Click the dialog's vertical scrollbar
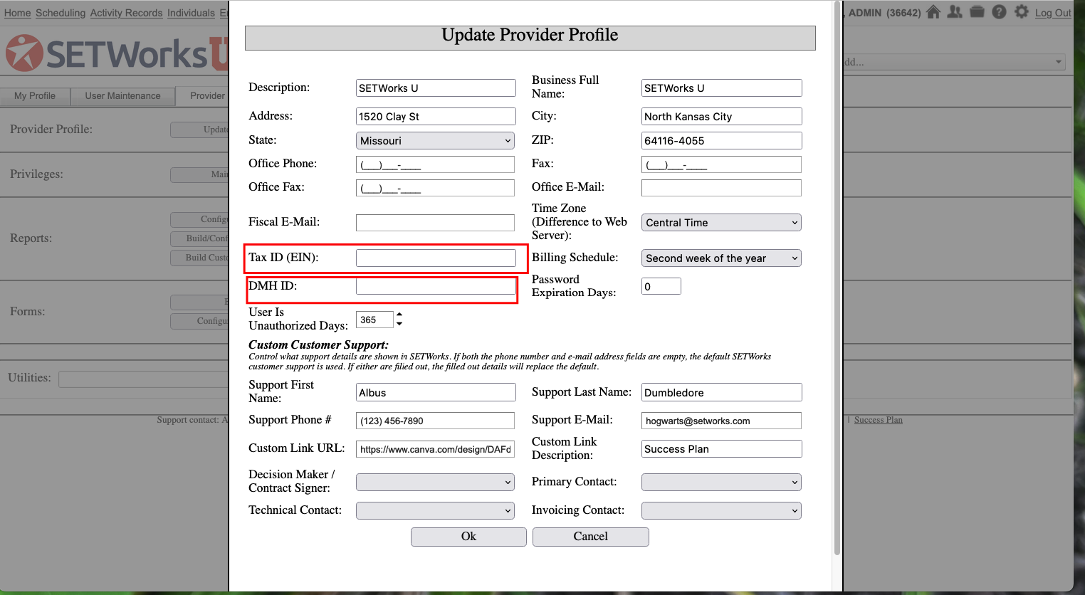Viewport: 1085px width, 595px height. coord(837,278)
